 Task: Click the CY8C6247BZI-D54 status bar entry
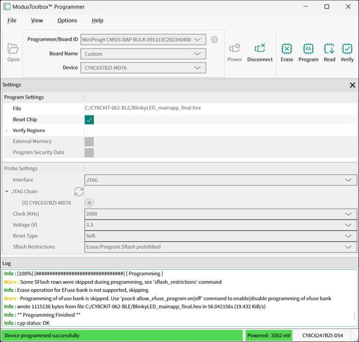322,336
